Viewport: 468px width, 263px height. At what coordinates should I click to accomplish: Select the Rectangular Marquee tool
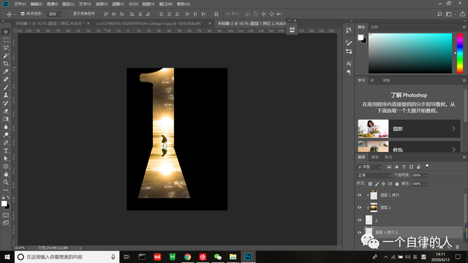click(x=6, y=40)
